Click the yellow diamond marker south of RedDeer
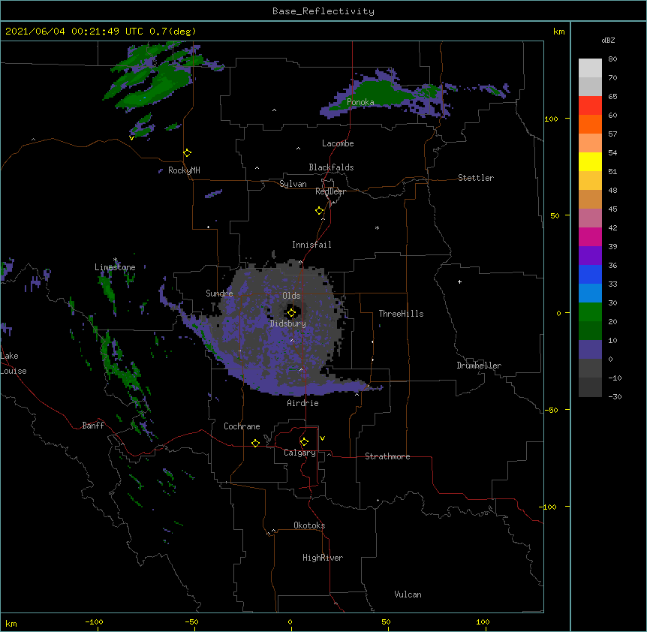The height and width of the screenshot is (632, 647). tap(320, 211)
